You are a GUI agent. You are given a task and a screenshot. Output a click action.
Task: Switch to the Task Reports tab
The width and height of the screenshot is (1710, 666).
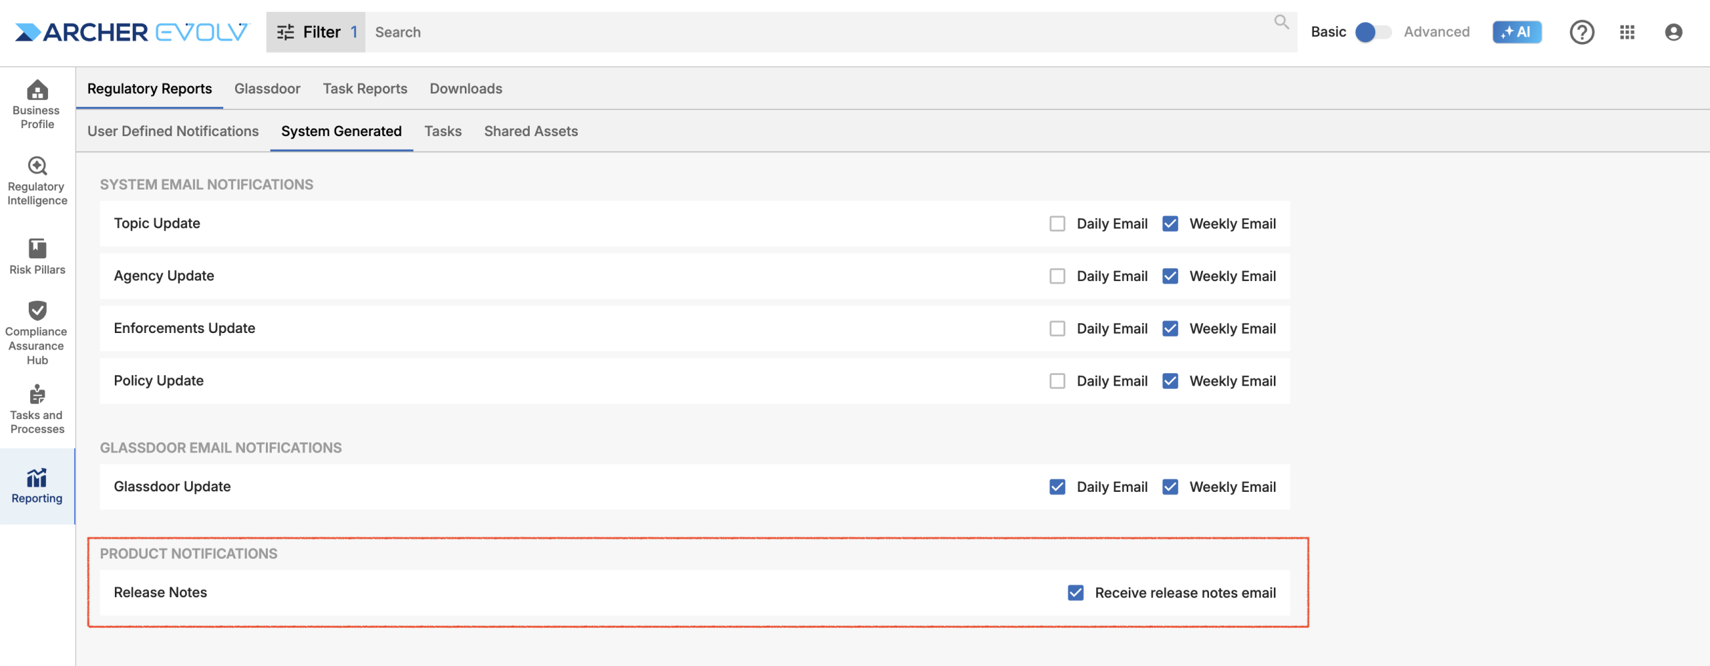365,89
